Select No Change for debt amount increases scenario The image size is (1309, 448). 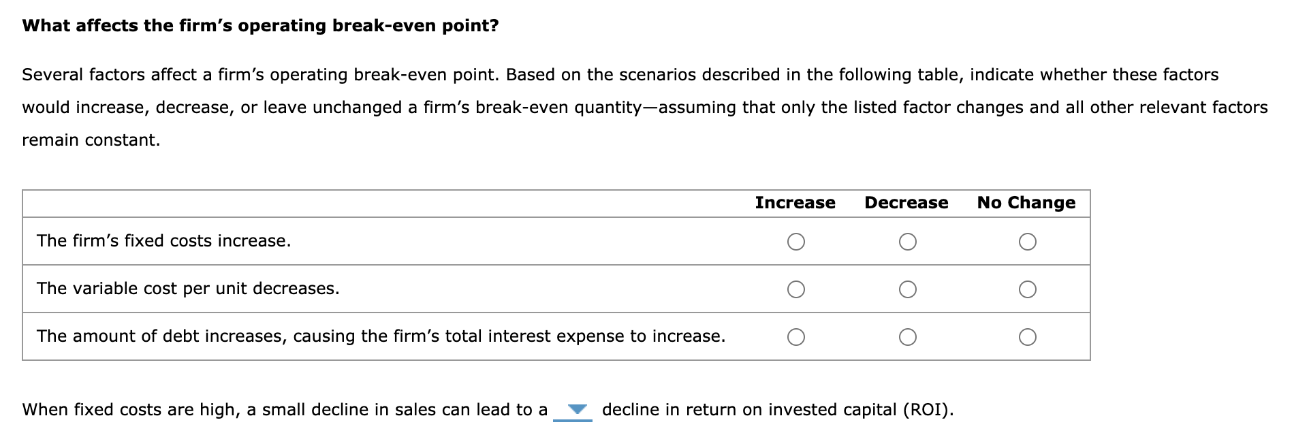1028,335
